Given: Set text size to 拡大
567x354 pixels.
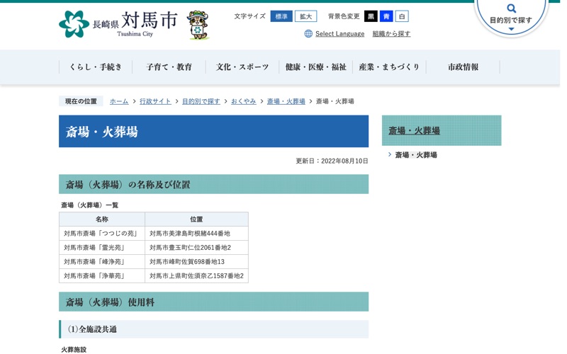Looking at the screenshot, I should 306,16.
